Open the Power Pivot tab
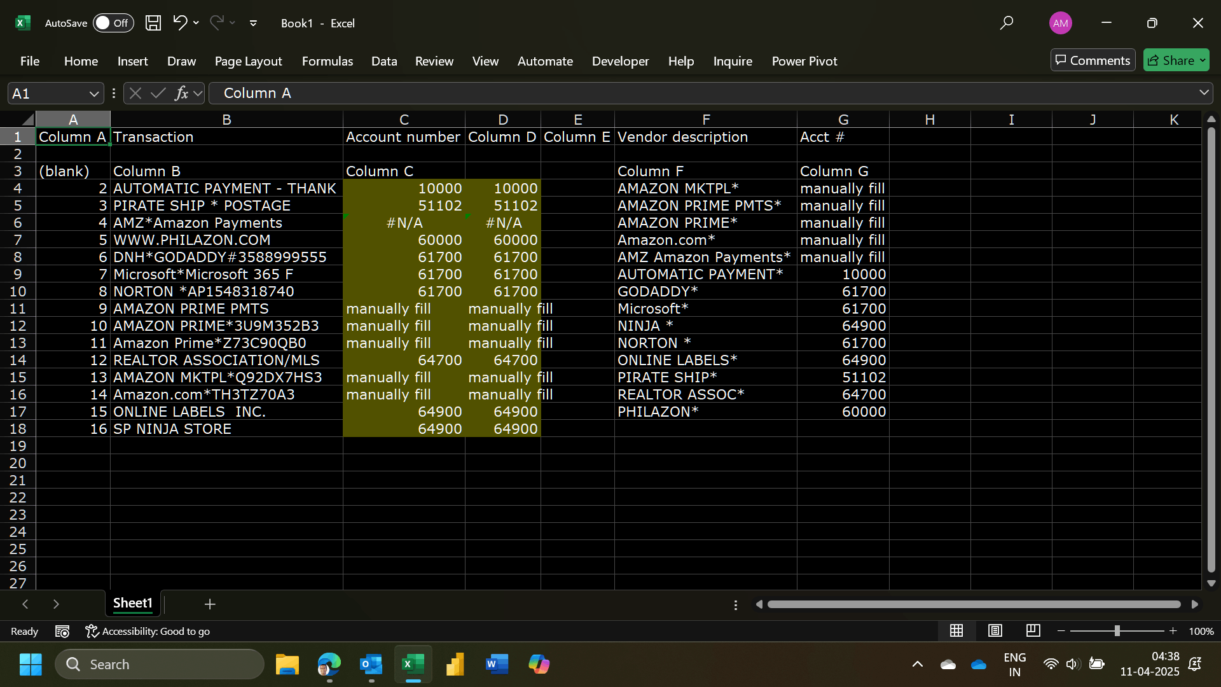 click(804, 61)
